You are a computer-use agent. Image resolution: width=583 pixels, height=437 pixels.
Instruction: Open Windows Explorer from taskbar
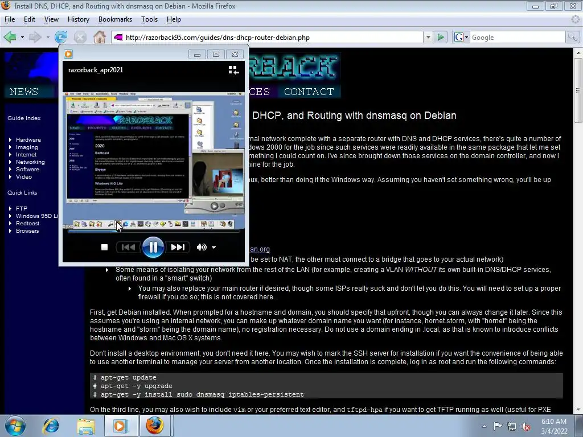point(86,426)
